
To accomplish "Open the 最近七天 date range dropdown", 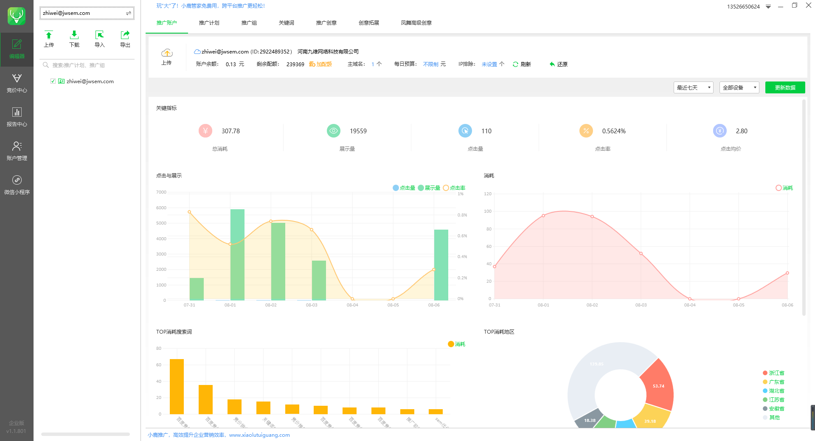I will tap(693, 87).
